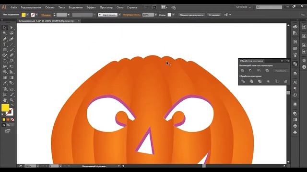Open the Layers panel from right dock
Screen dimensions: 307x172
[x=295, y=126]
